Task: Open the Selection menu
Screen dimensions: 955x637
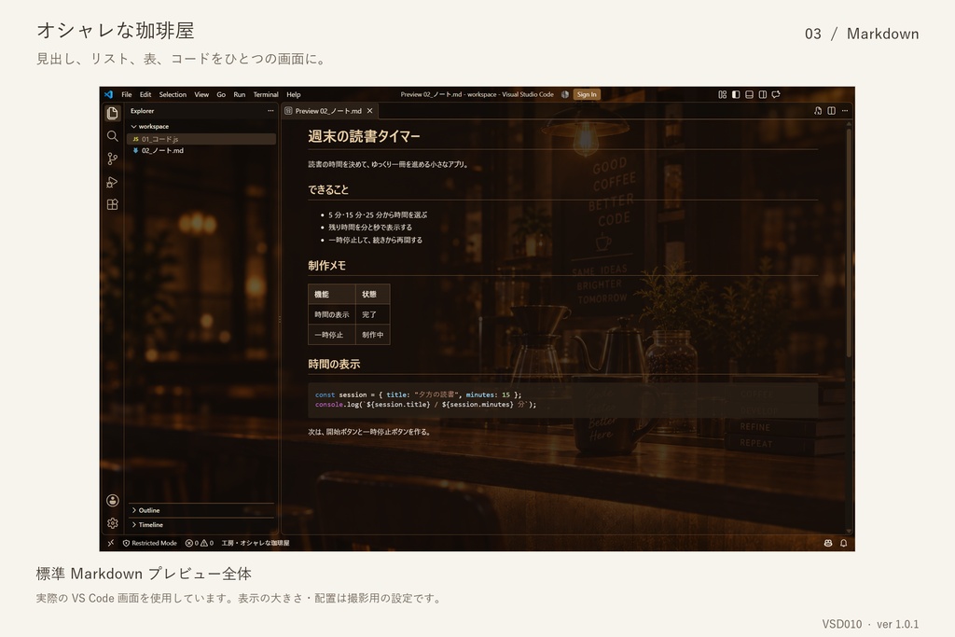Action: (173, 94)
